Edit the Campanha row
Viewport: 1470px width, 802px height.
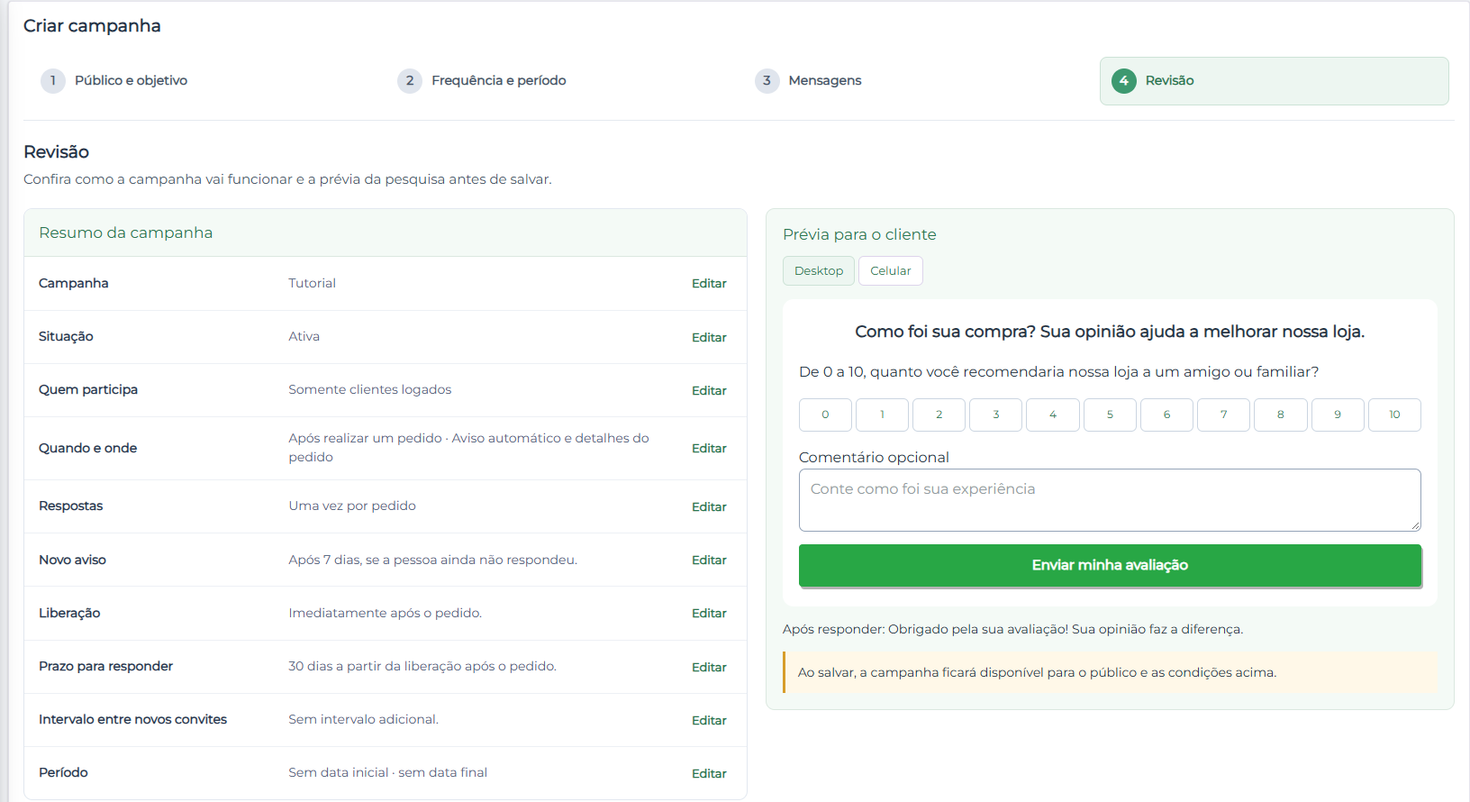point(709,283)
